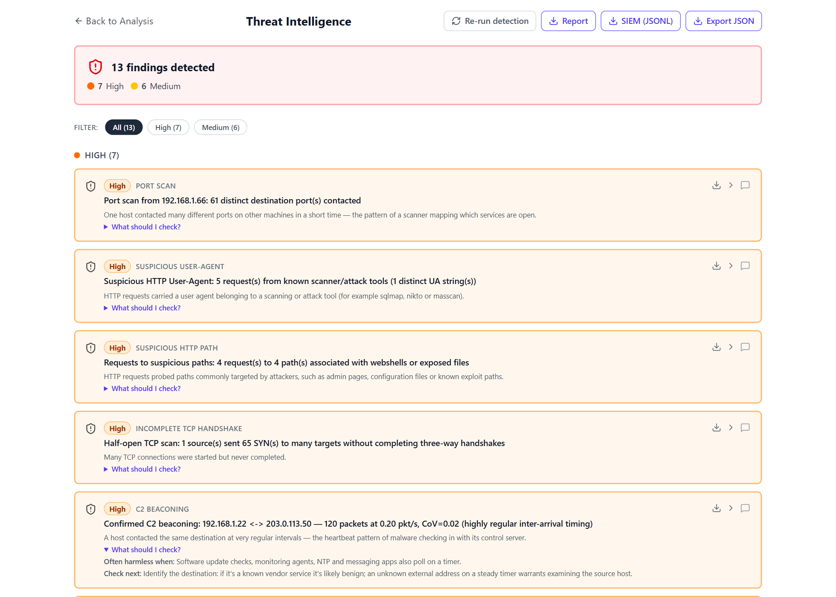Filter findings by High (7)
Image resolution: width=836 pixels, height=597 pixels.
tap(168, 128)
